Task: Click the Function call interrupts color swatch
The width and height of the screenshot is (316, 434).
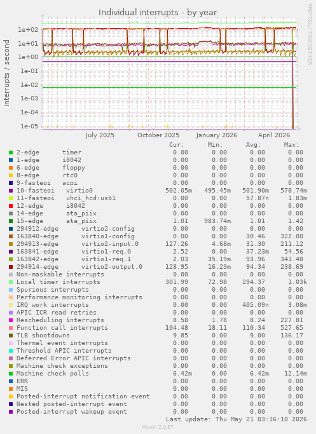Action: click(x=11, y=328)
